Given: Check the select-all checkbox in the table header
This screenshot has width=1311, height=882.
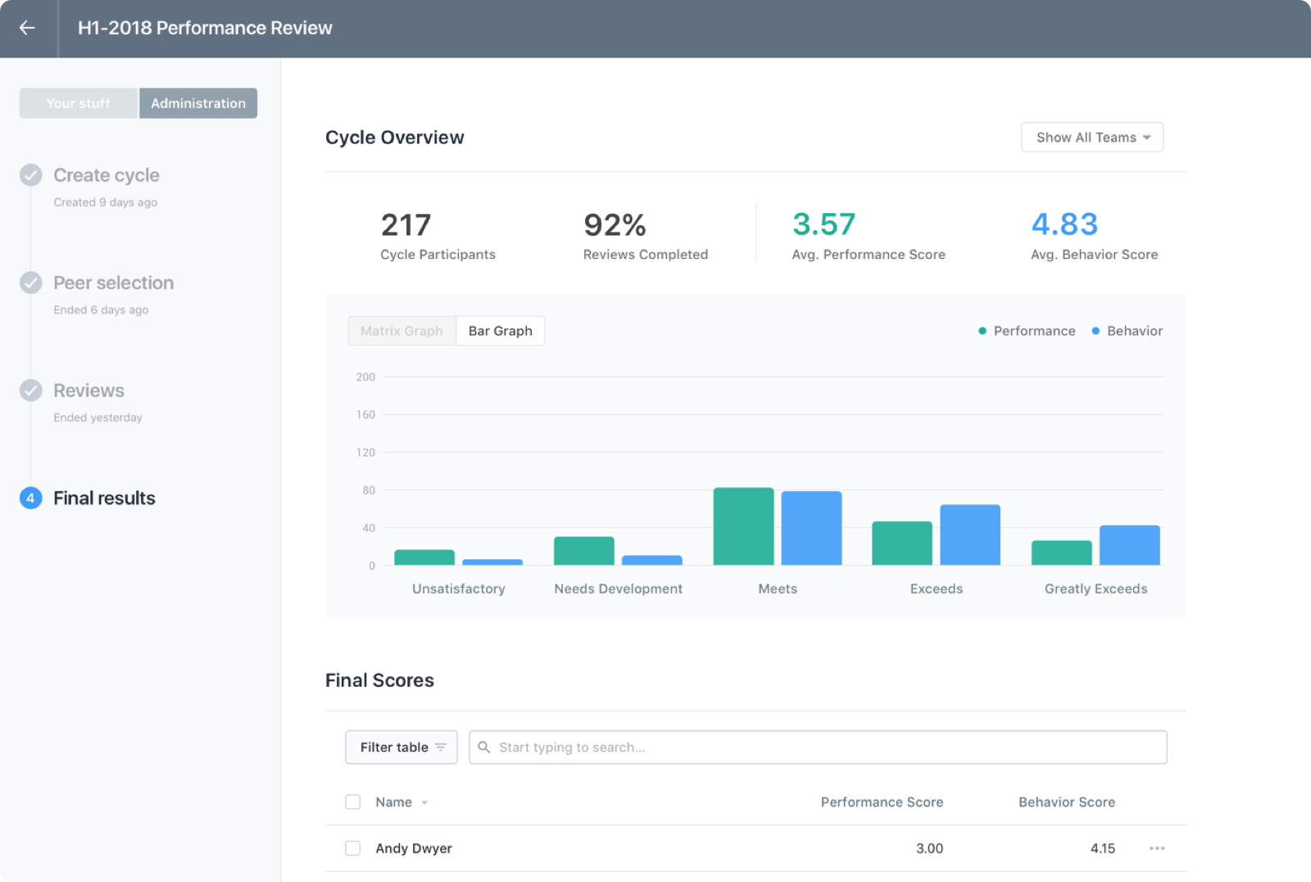Looking at the screenshot, I should (352, 802).
